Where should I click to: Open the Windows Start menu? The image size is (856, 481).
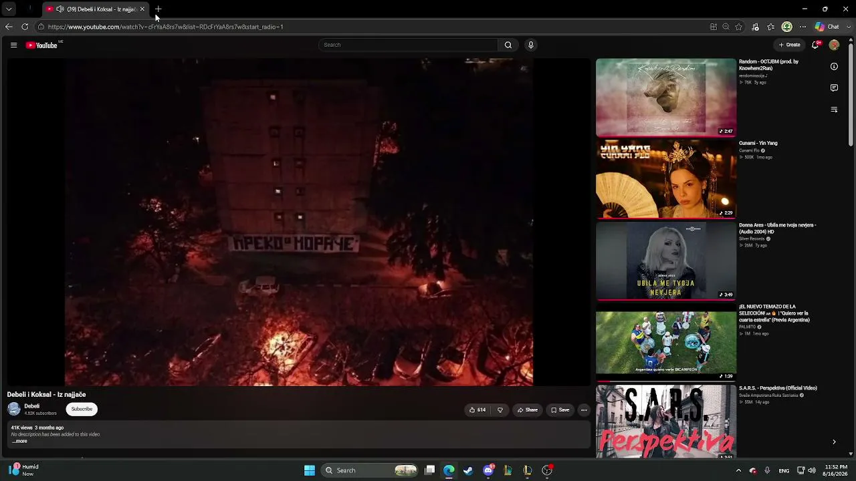pos(310,470)
